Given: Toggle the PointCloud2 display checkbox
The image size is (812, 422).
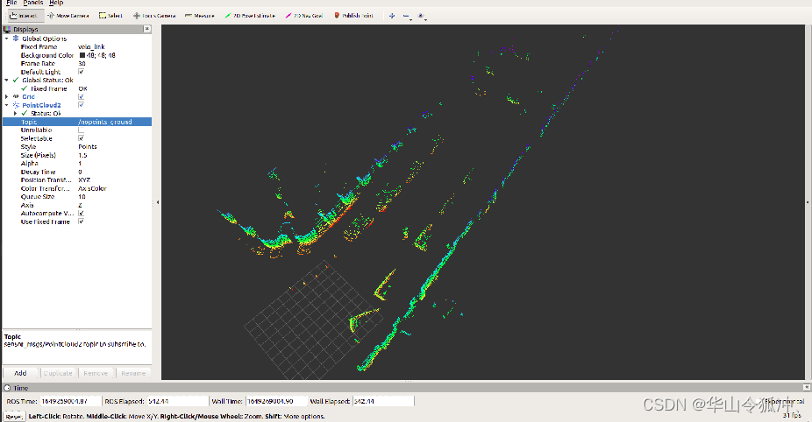Looking at the screenshot, I should point(82,105).
